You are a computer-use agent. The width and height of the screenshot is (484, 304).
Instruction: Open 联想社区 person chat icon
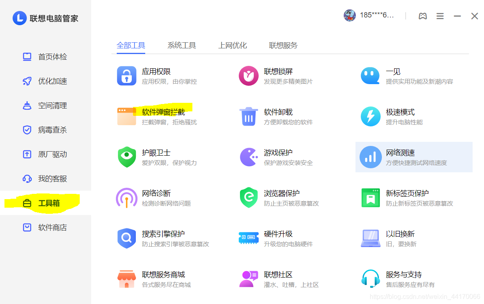(249, 279)
